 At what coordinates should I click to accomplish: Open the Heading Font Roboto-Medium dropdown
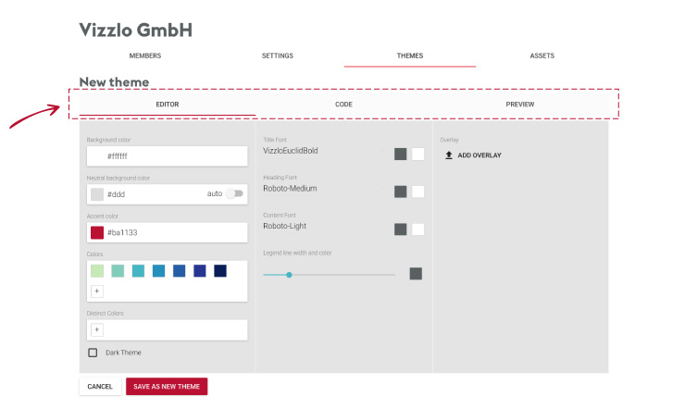click(x=326, y=189)
